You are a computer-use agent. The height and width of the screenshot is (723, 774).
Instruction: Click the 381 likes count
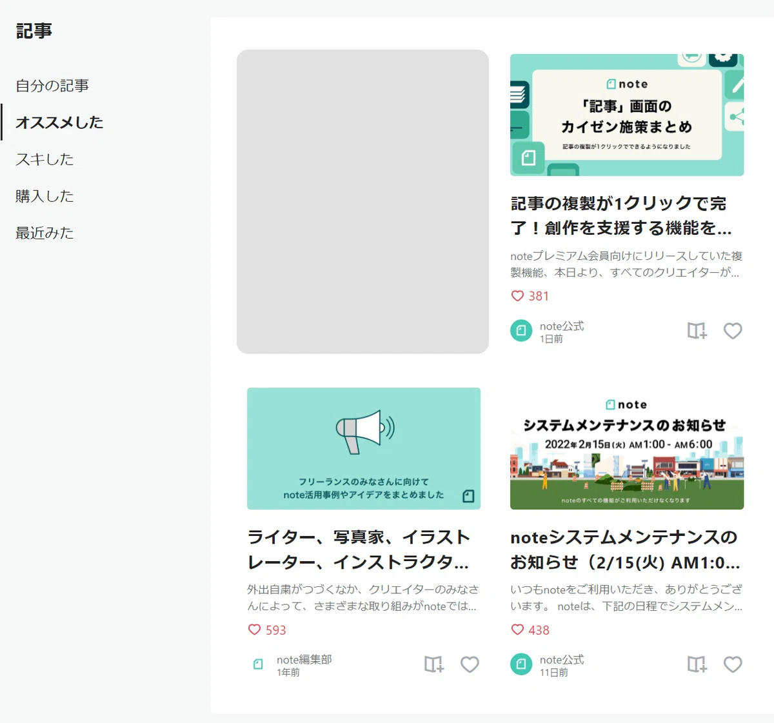(539, 296)
